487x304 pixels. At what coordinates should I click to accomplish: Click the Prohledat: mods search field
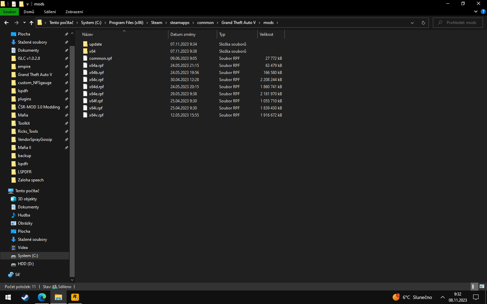tap(458, 23)
